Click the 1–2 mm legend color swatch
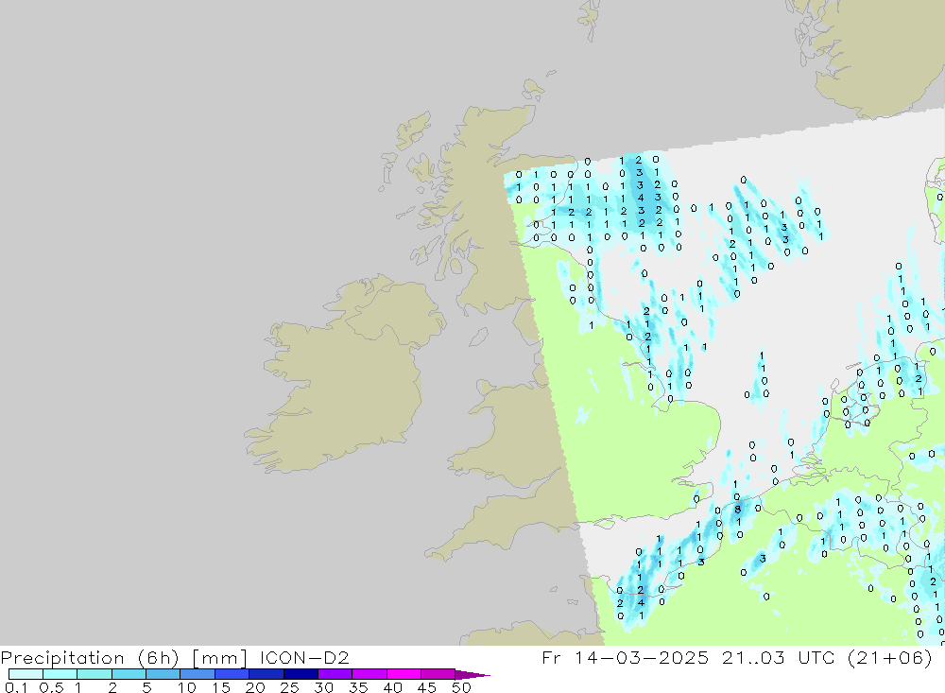The width and height of the screenshot is (945, 693). (94, 674)
